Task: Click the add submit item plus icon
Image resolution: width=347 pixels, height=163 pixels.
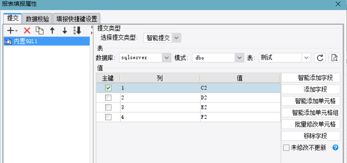Action: pos(12,31)
